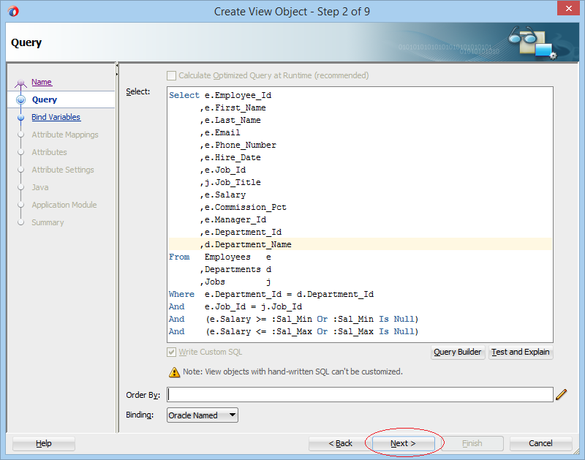Click the Bind Variables step node icon

(x=21, y=117)
